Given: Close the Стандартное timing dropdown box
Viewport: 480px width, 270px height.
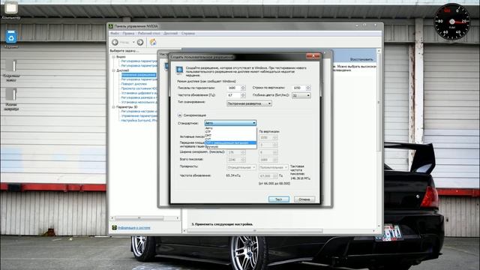Looking at the screenshot, I should pyautogui.click(x=230, y=123).
